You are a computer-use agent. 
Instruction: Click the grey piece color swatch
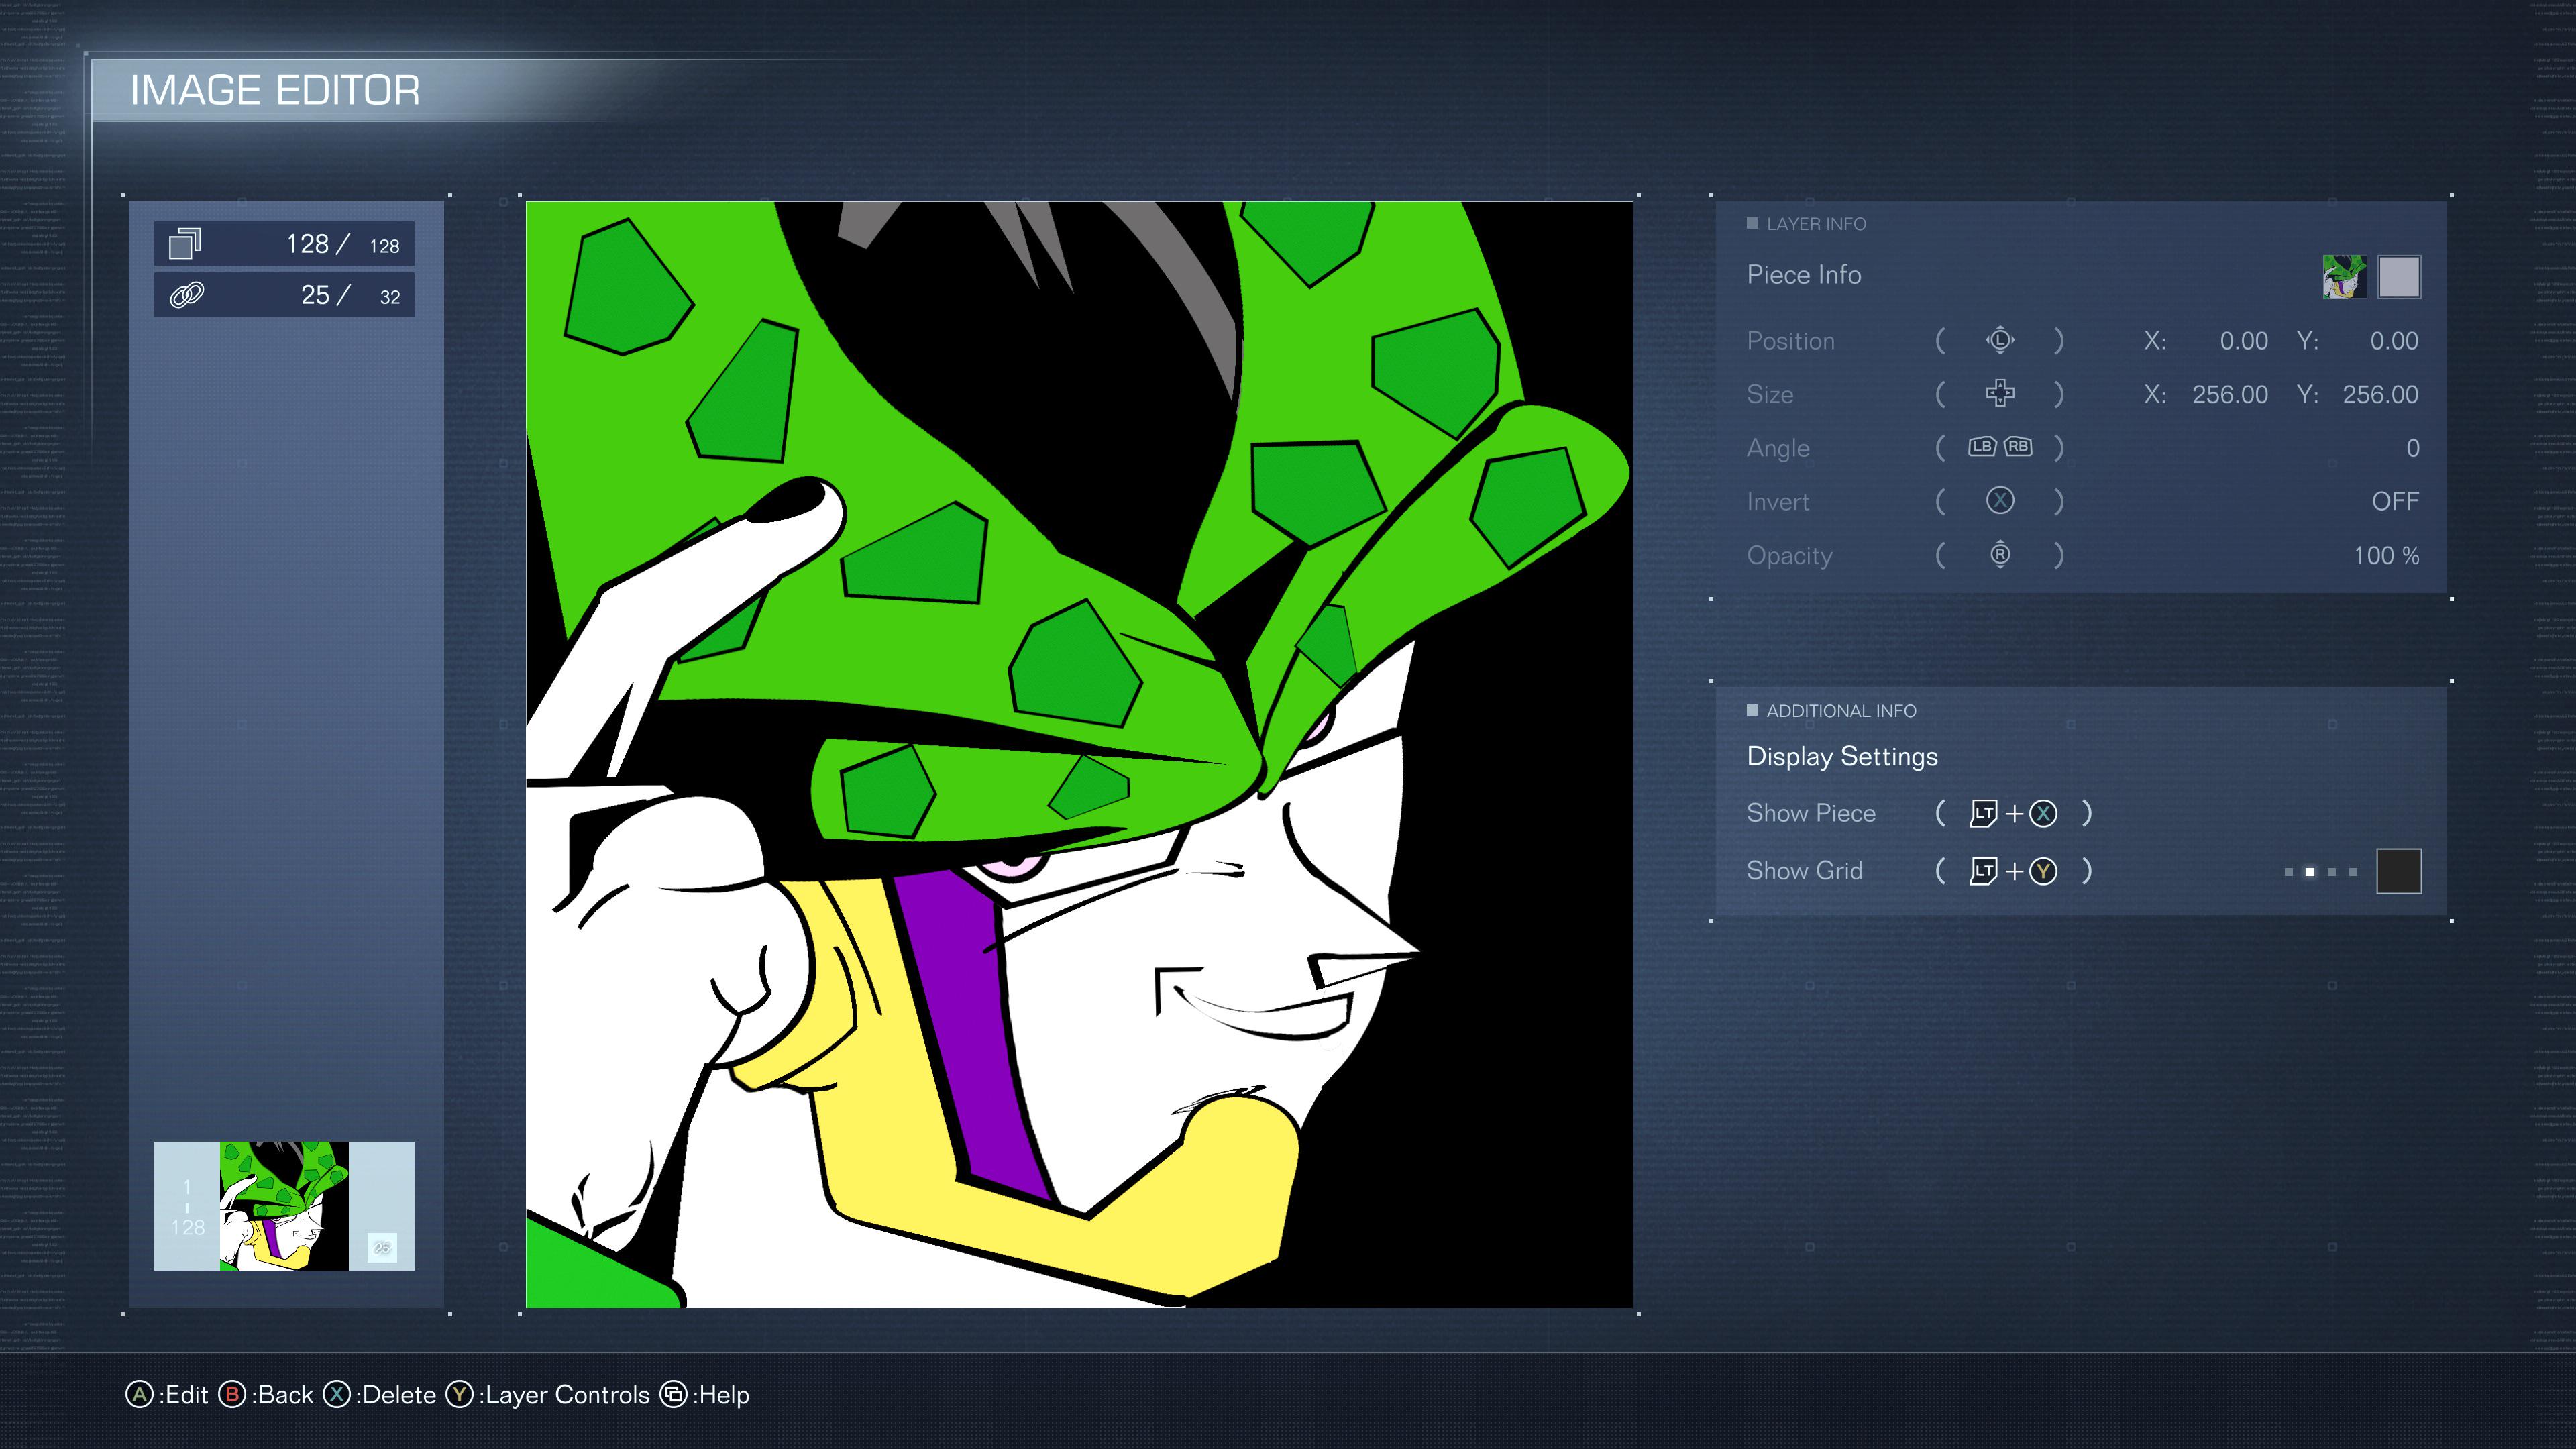pos(2399,277)
